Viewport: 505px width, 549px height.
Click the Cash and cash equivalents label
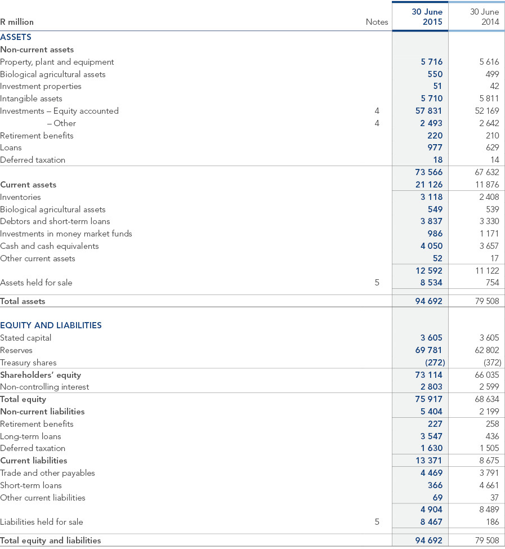point(50,246)
